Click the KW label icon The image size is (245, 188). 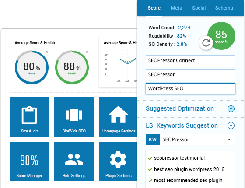(x=153, y=139)
